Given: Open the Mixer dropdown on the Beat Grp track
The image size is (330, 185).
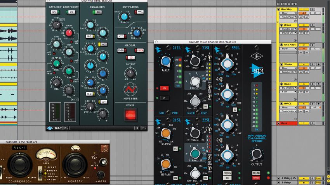Looking at the screenshot, I should pos(288,13).
